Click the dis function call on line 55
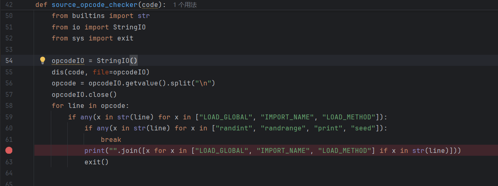Screen dimensions: 498x186 coord(57,72)
